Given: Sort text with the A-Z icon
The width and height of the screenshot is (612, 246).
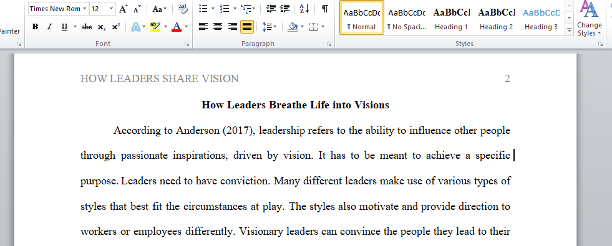Looking at the screenshot, I should tap(304, 8).
